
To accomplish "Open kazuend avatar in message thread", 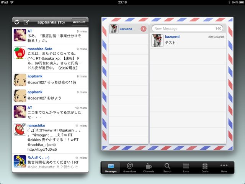I will click(157, 41).
